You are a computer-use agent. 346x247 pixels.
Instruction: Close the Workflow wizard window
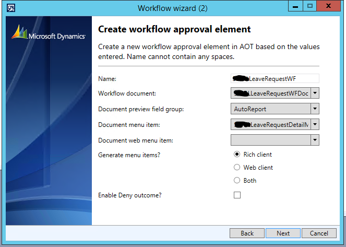329,6
